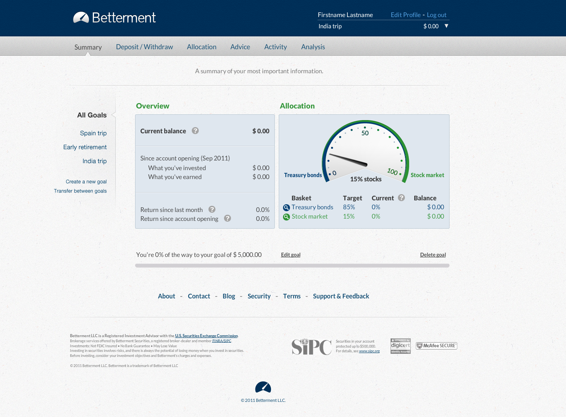Click magnifier icon next to Stock market

[286, 217]
